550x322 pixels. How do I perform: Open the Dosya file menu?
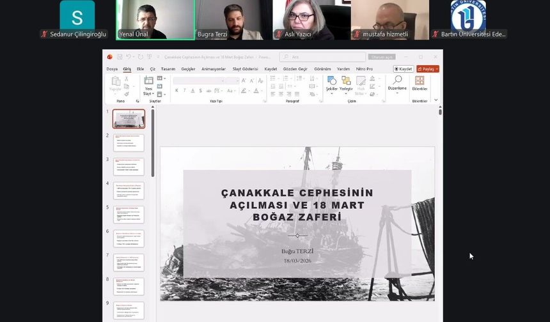tap(112, 68)
